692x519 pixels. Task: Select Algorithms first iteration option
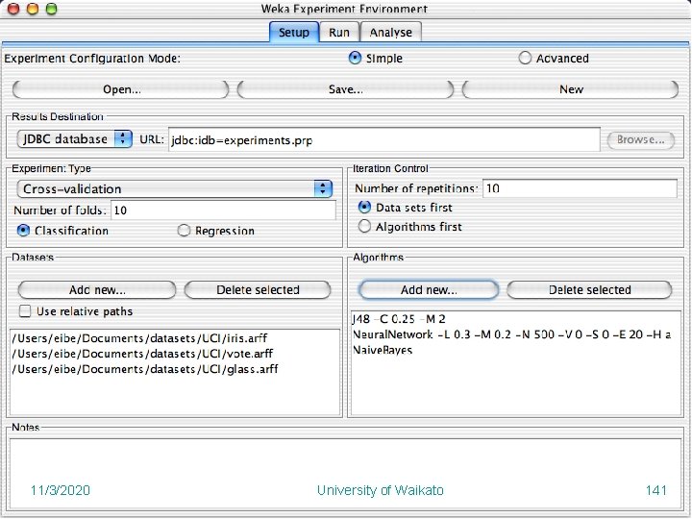[x=365, y=227]
